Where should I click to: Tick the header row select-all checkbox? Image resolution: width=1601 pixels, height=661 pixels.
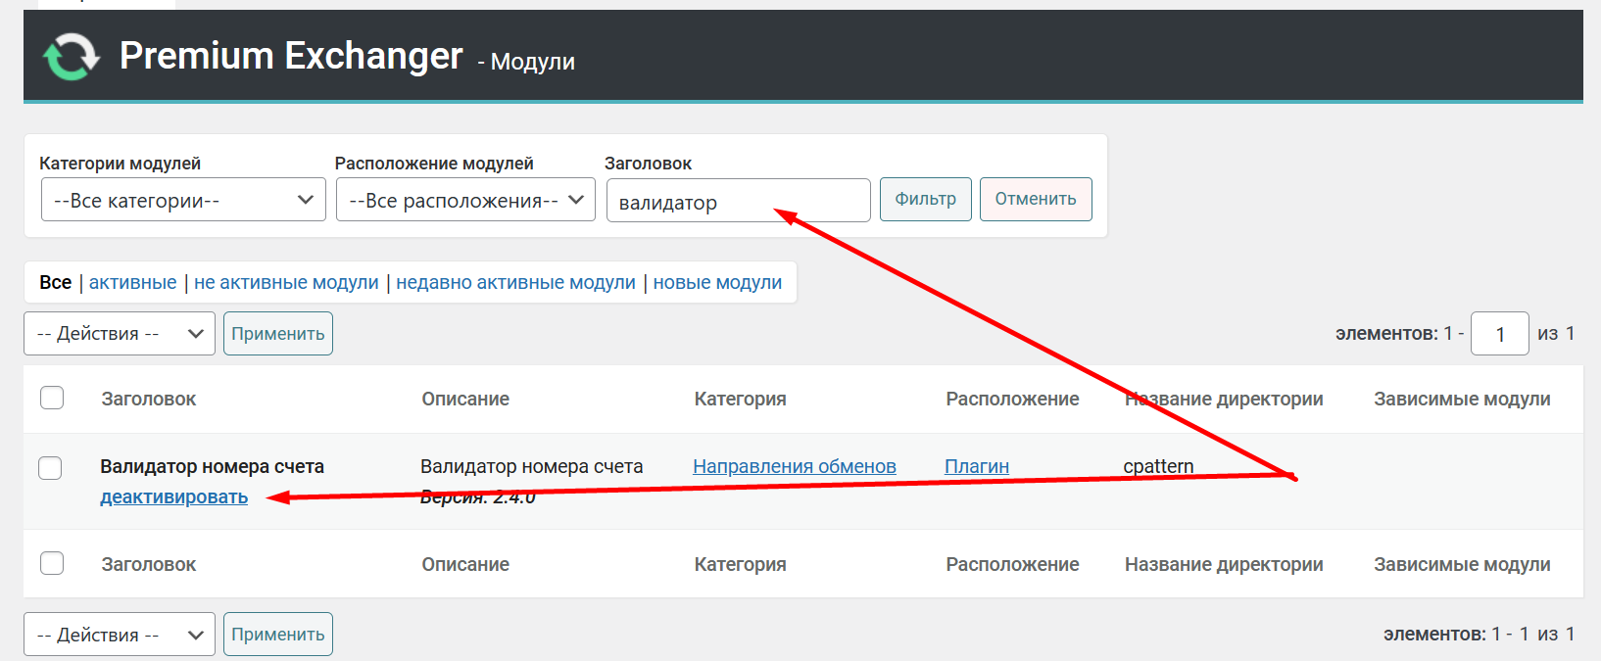(52, 398)
